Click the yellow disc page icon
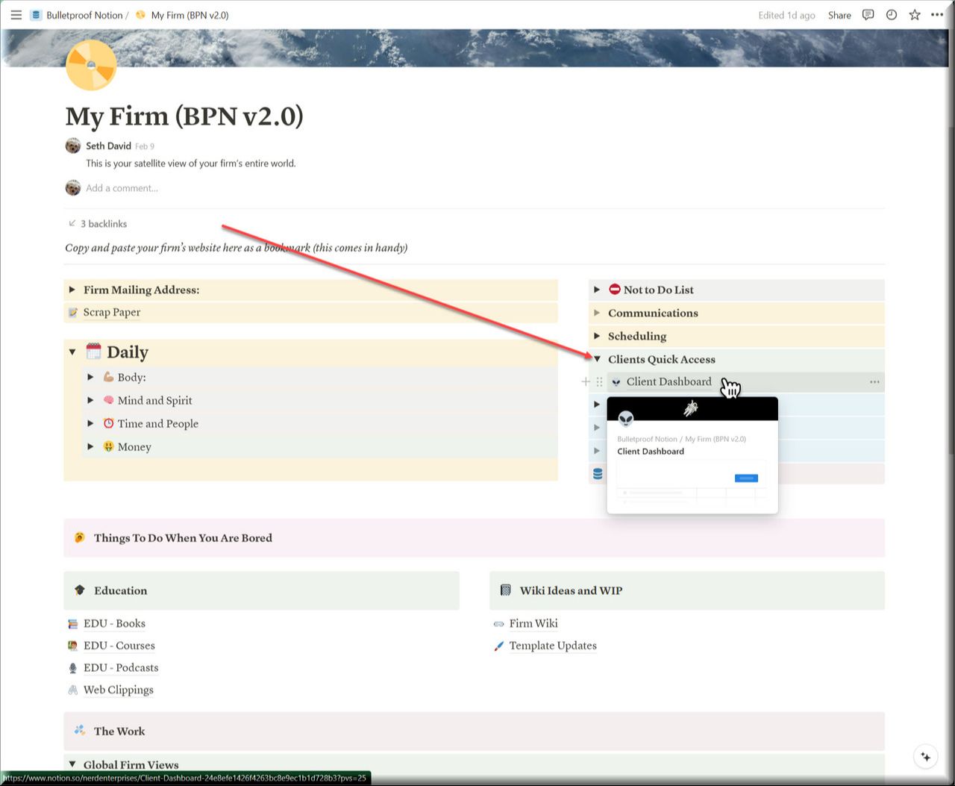Image resolution: width=955 pixels, height=786 pixels. 91,66
